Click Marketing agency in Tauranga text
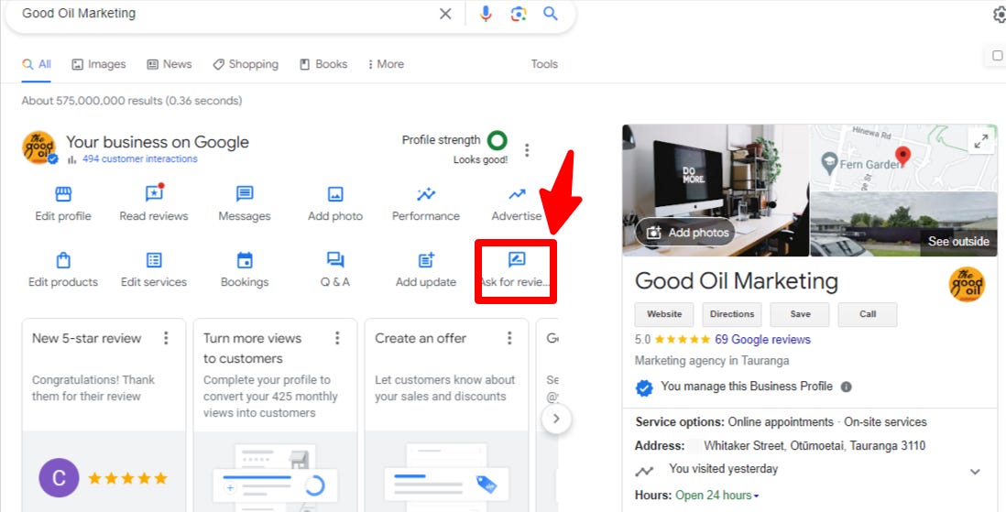1006x512 pixels. coord(712,361)
